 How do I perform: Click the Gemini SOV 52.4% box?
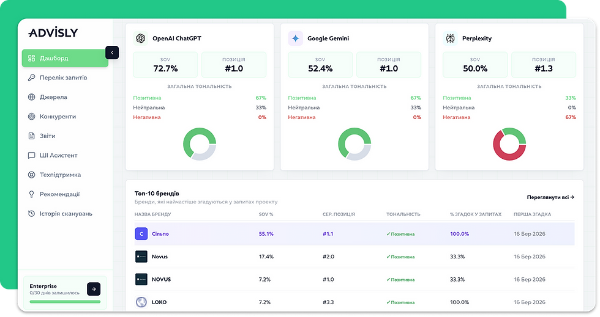(x=320, y=65)
